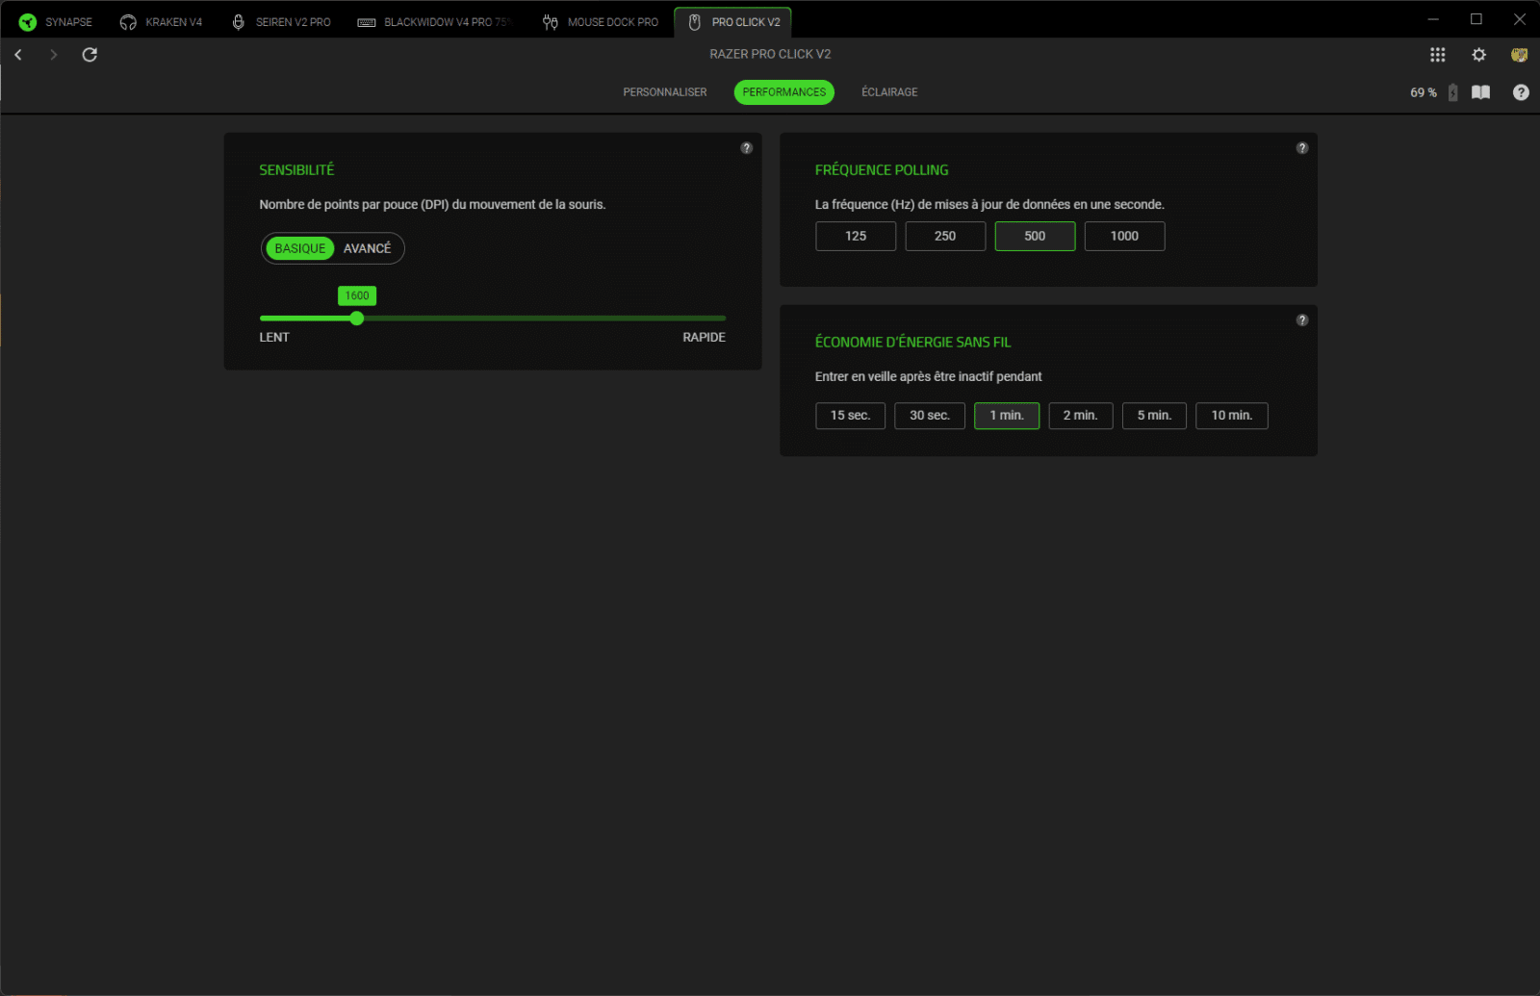Maximize the Synapse window
This screenshot has height=996, width=1540.
pyautogui.click(x=1476, y=19)
